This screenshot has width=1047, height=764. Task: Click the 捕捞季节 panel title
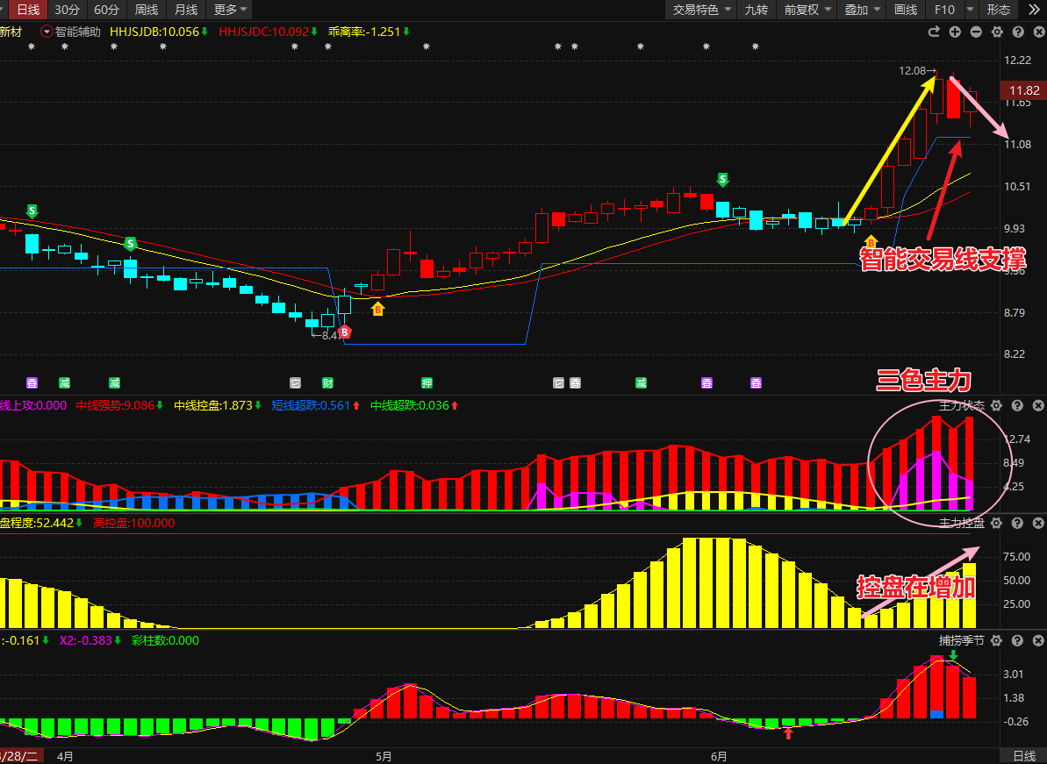tap(962, 640)
